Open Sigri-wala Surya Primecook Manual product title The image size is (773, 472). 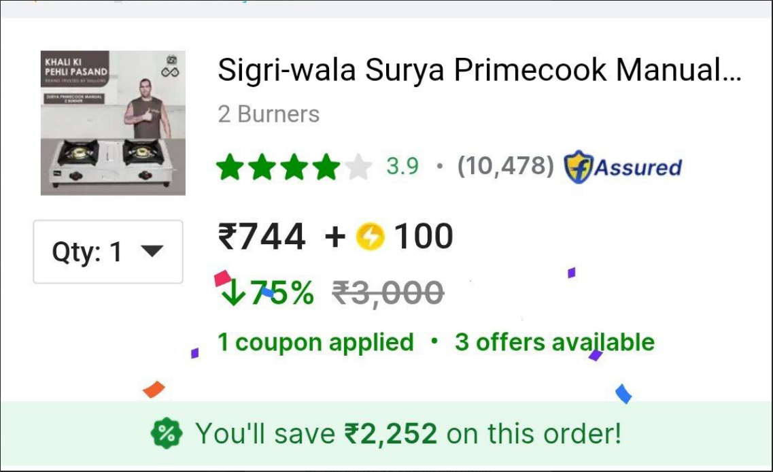pos(479,69)
